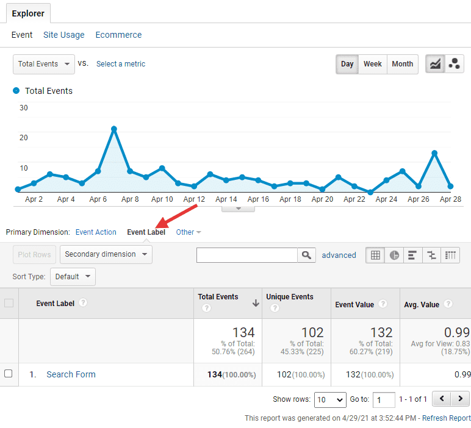The height and width of the screenshot is (428, 471).
Task: Switch to the Ecommerce sub-tab
Action: click(118, 35)
